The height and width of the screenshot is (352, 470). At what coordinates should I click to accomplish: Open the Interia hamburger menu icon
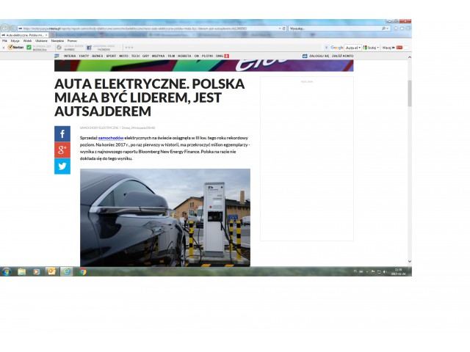tap(57, 56)
